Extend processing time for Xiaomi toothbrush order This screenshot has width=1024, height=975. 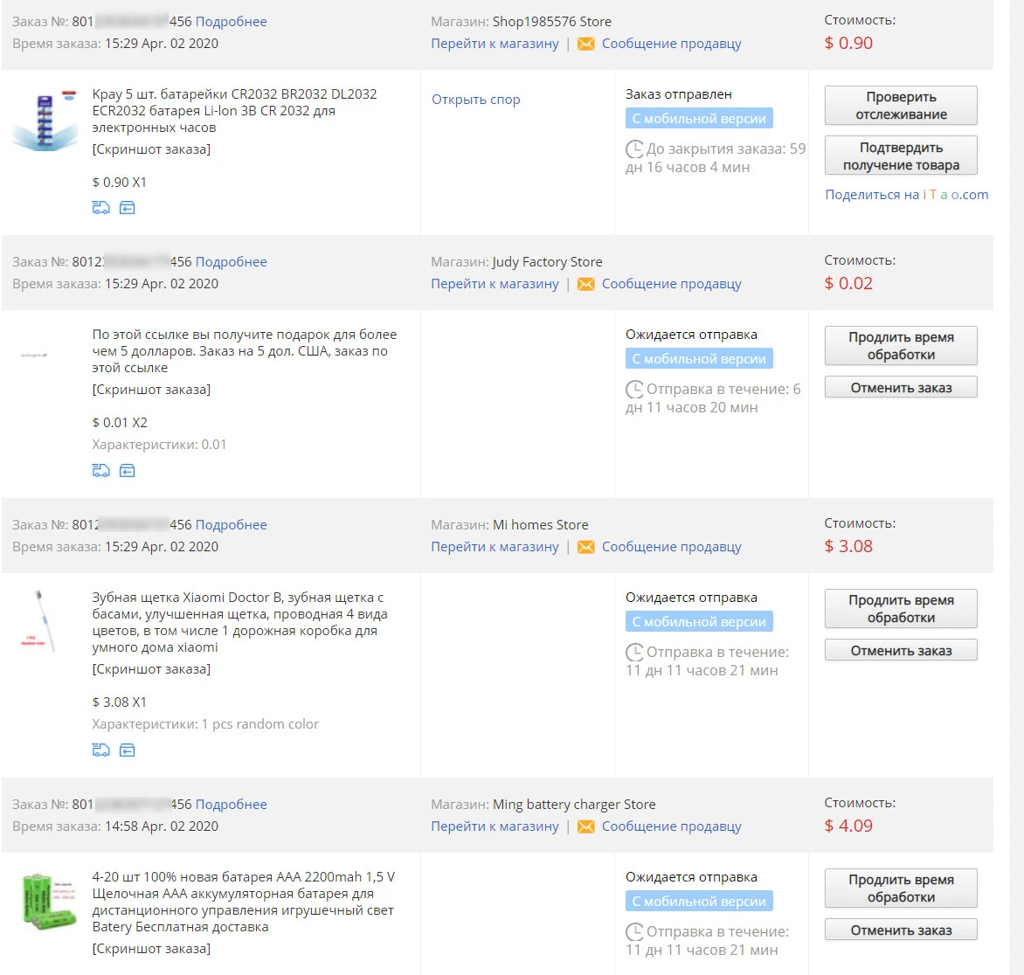coord(901,609)
